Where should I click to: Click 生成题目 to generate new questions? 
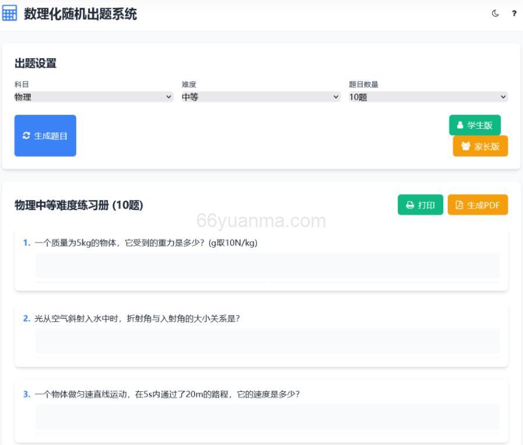pyautogui.click(x=45, y=135)
